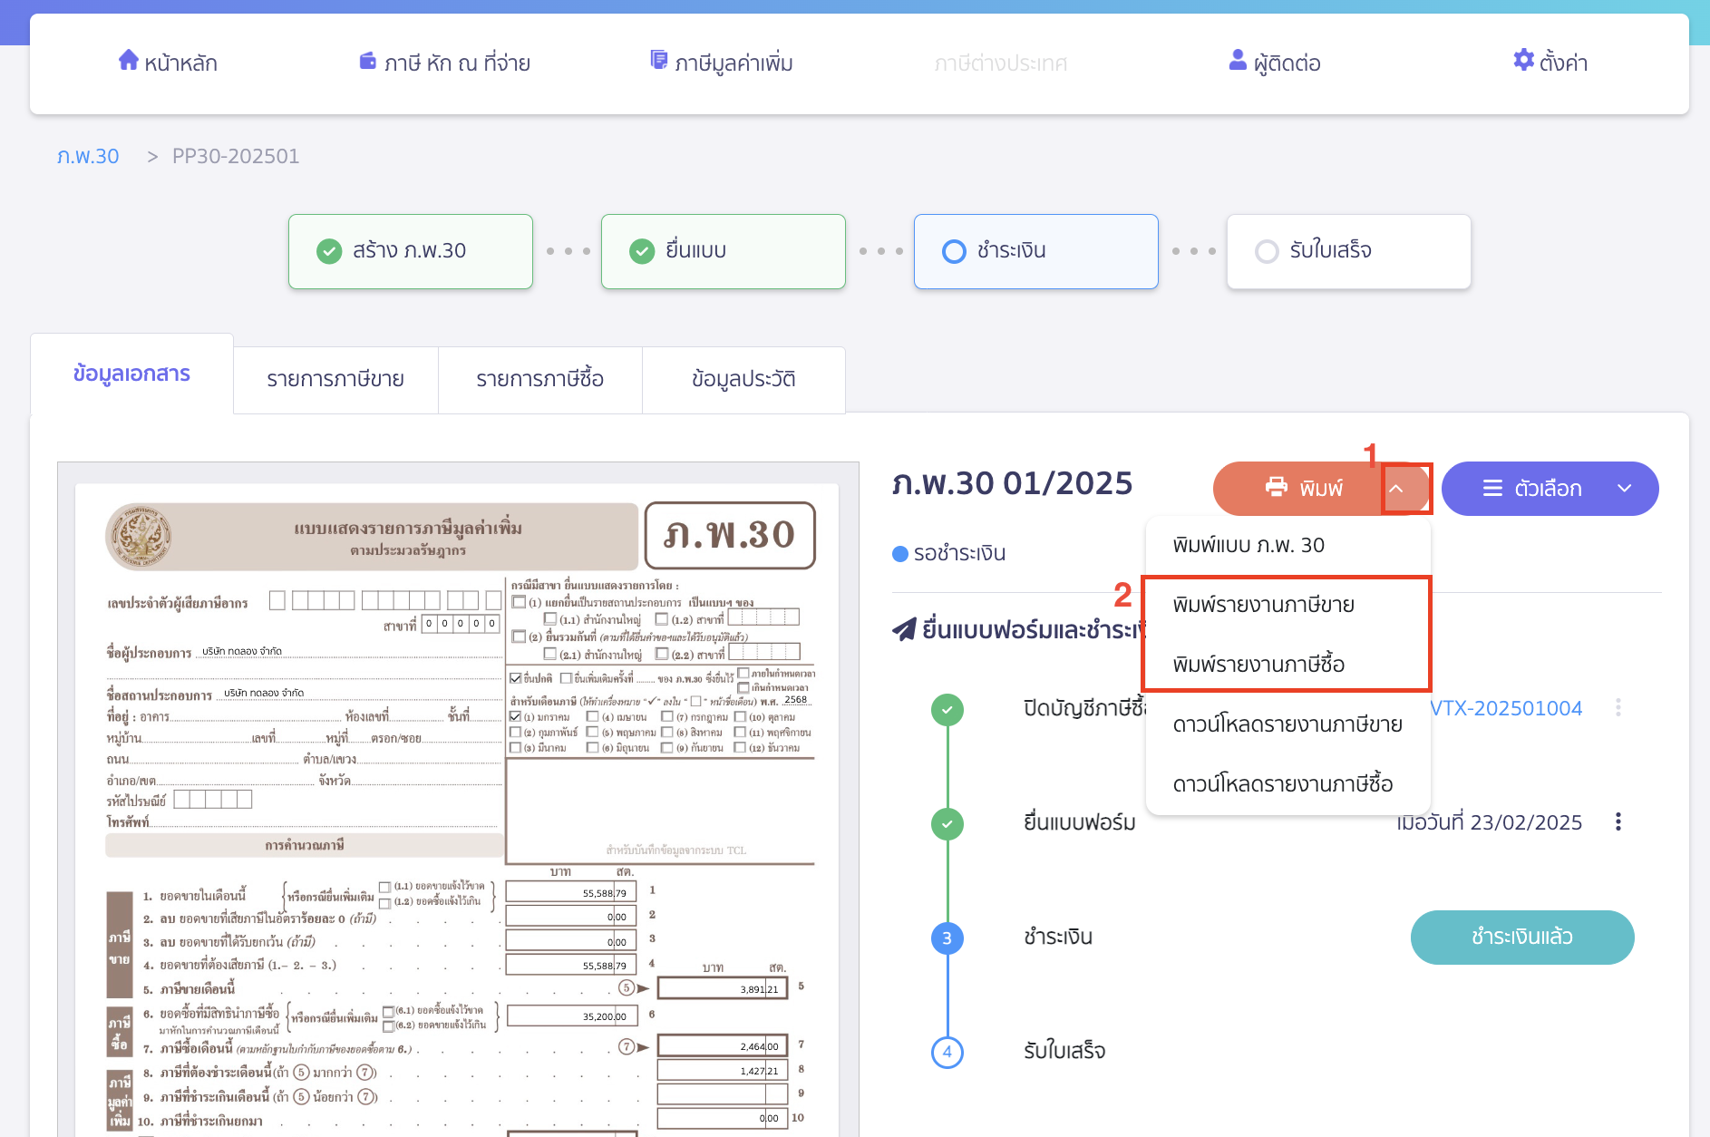Open three-dot menu beside ยื่นแบบฟอร์ม date

click(x=1618, y=822)
